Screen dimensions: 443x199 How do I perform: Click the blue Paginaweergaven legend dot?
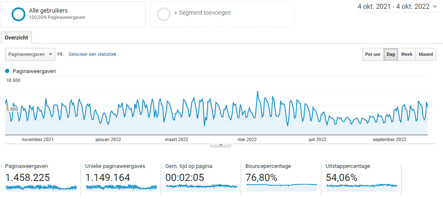pyautogui.click(x=7, y=71)
